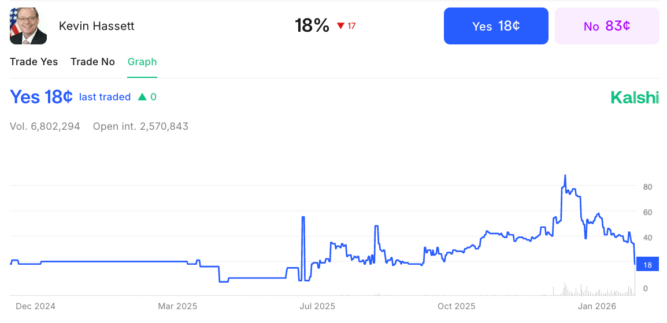Click the green up-triangle next to last traded

(x=142, y=97)
